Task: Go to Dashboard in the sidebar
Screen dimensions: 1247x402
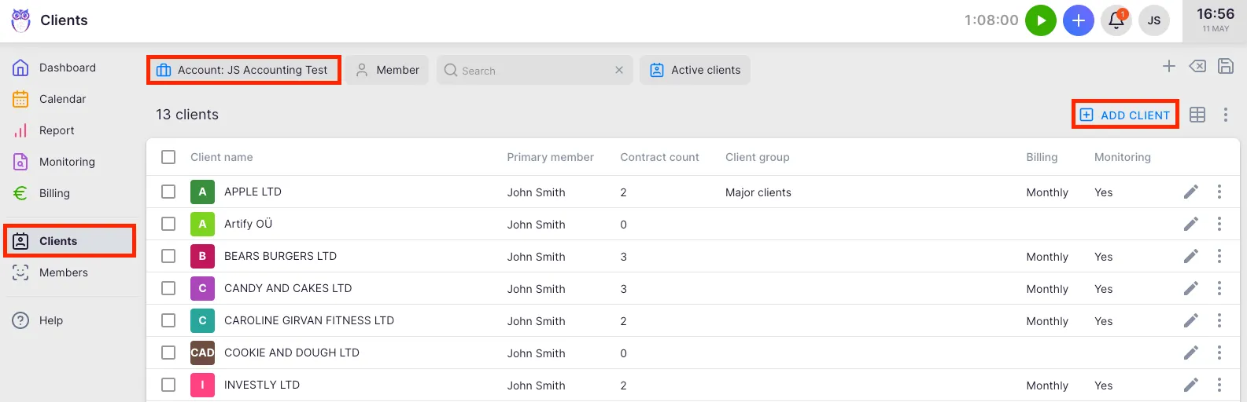Action: (x=68, y=68)
